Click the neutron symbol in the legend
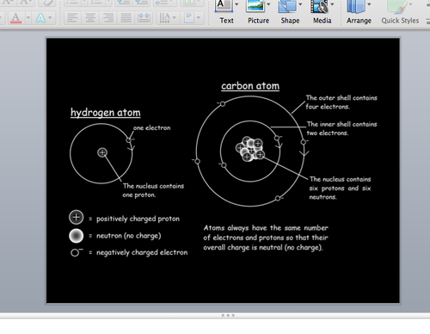430x334 pixels. (x=77, y=236)
